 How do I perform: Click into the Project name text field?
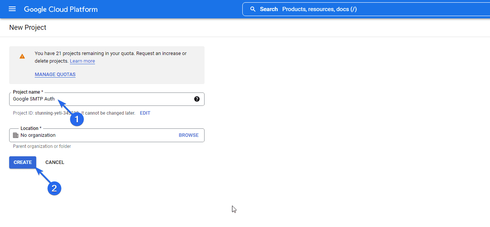point(107,99)
